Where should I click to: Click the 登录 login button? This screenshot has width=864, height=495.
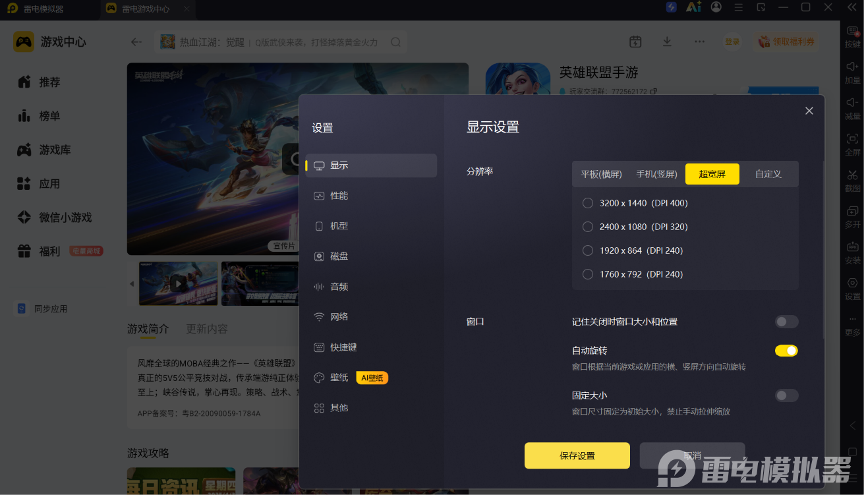[732, 42]
